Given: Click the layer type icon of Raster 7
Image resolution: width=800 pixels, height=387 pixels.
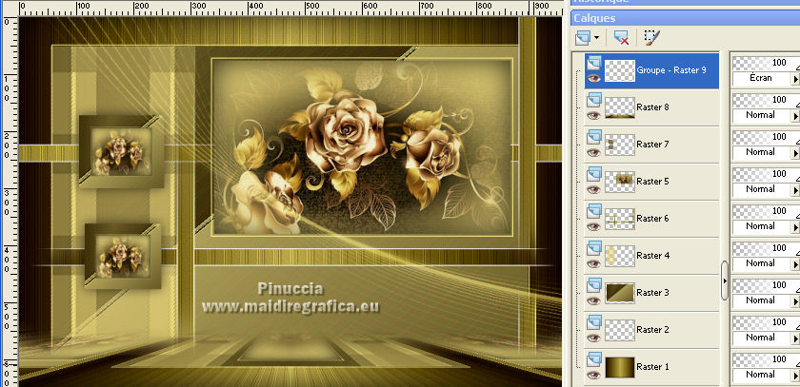Looking at the screenshot, I should pos(594,137).
